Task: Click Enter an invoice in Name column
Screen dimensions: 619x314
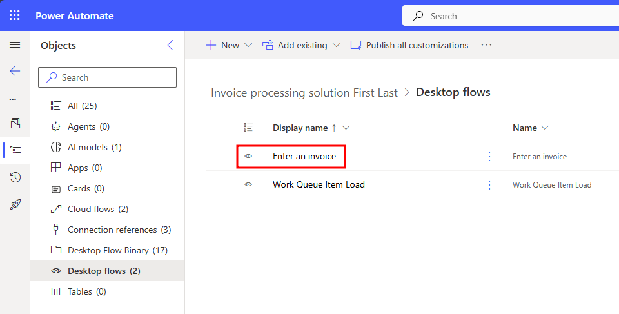Action: point(540,157)
